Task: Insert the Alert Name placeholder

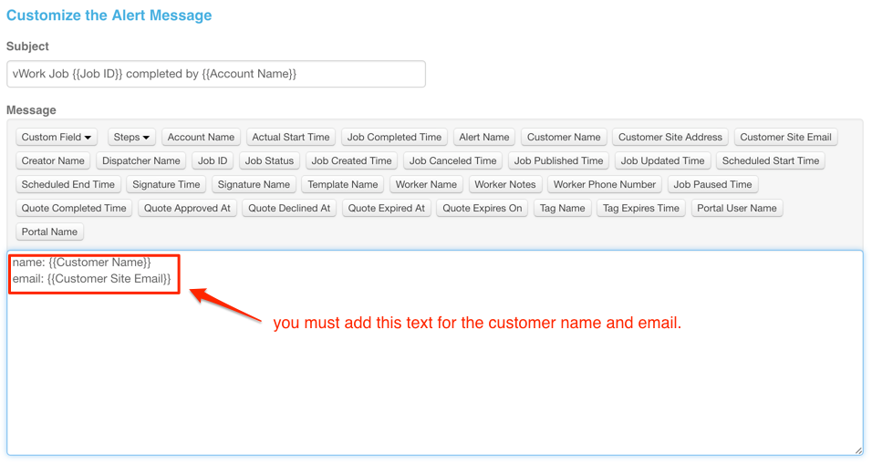Action: (483, 138)
